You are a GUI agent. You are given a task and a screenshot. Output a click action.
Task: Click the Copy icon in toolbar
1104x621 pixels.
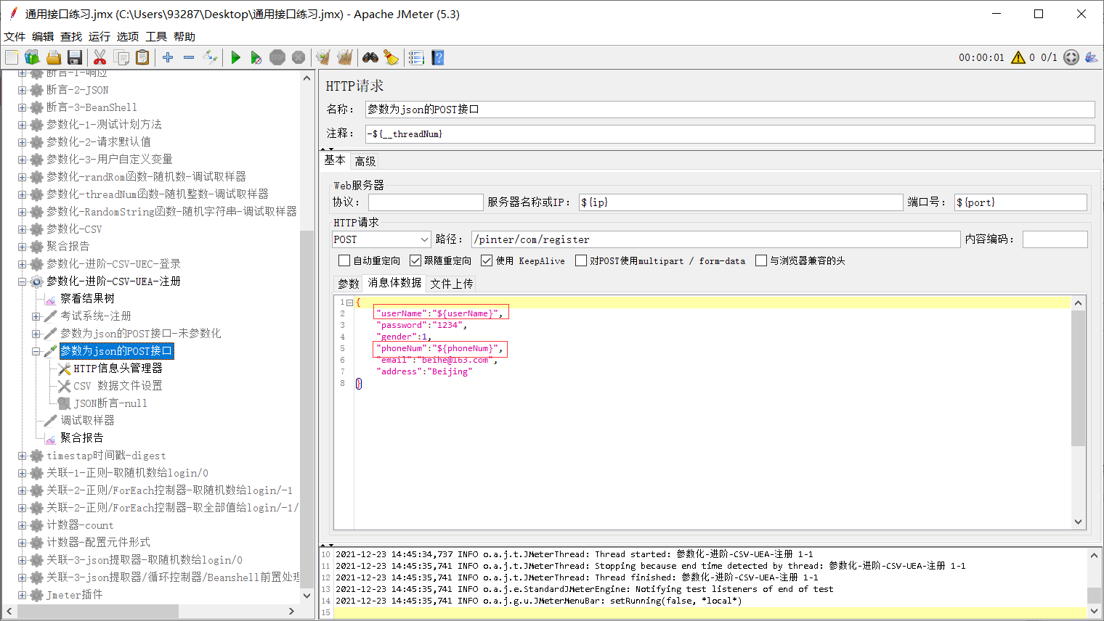point(122,57)
